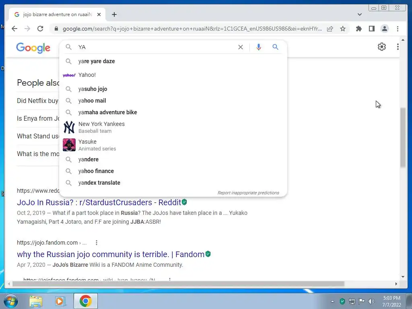412x309 pixels.
Task: Choose suggestion yasuho jojo
Action: [173, 89]
